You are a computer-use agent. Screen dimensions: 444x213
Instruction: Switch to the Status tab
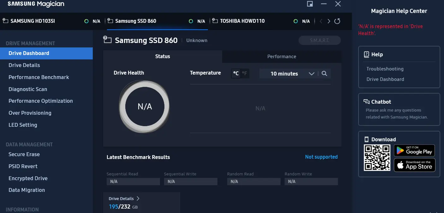[163, 57]
